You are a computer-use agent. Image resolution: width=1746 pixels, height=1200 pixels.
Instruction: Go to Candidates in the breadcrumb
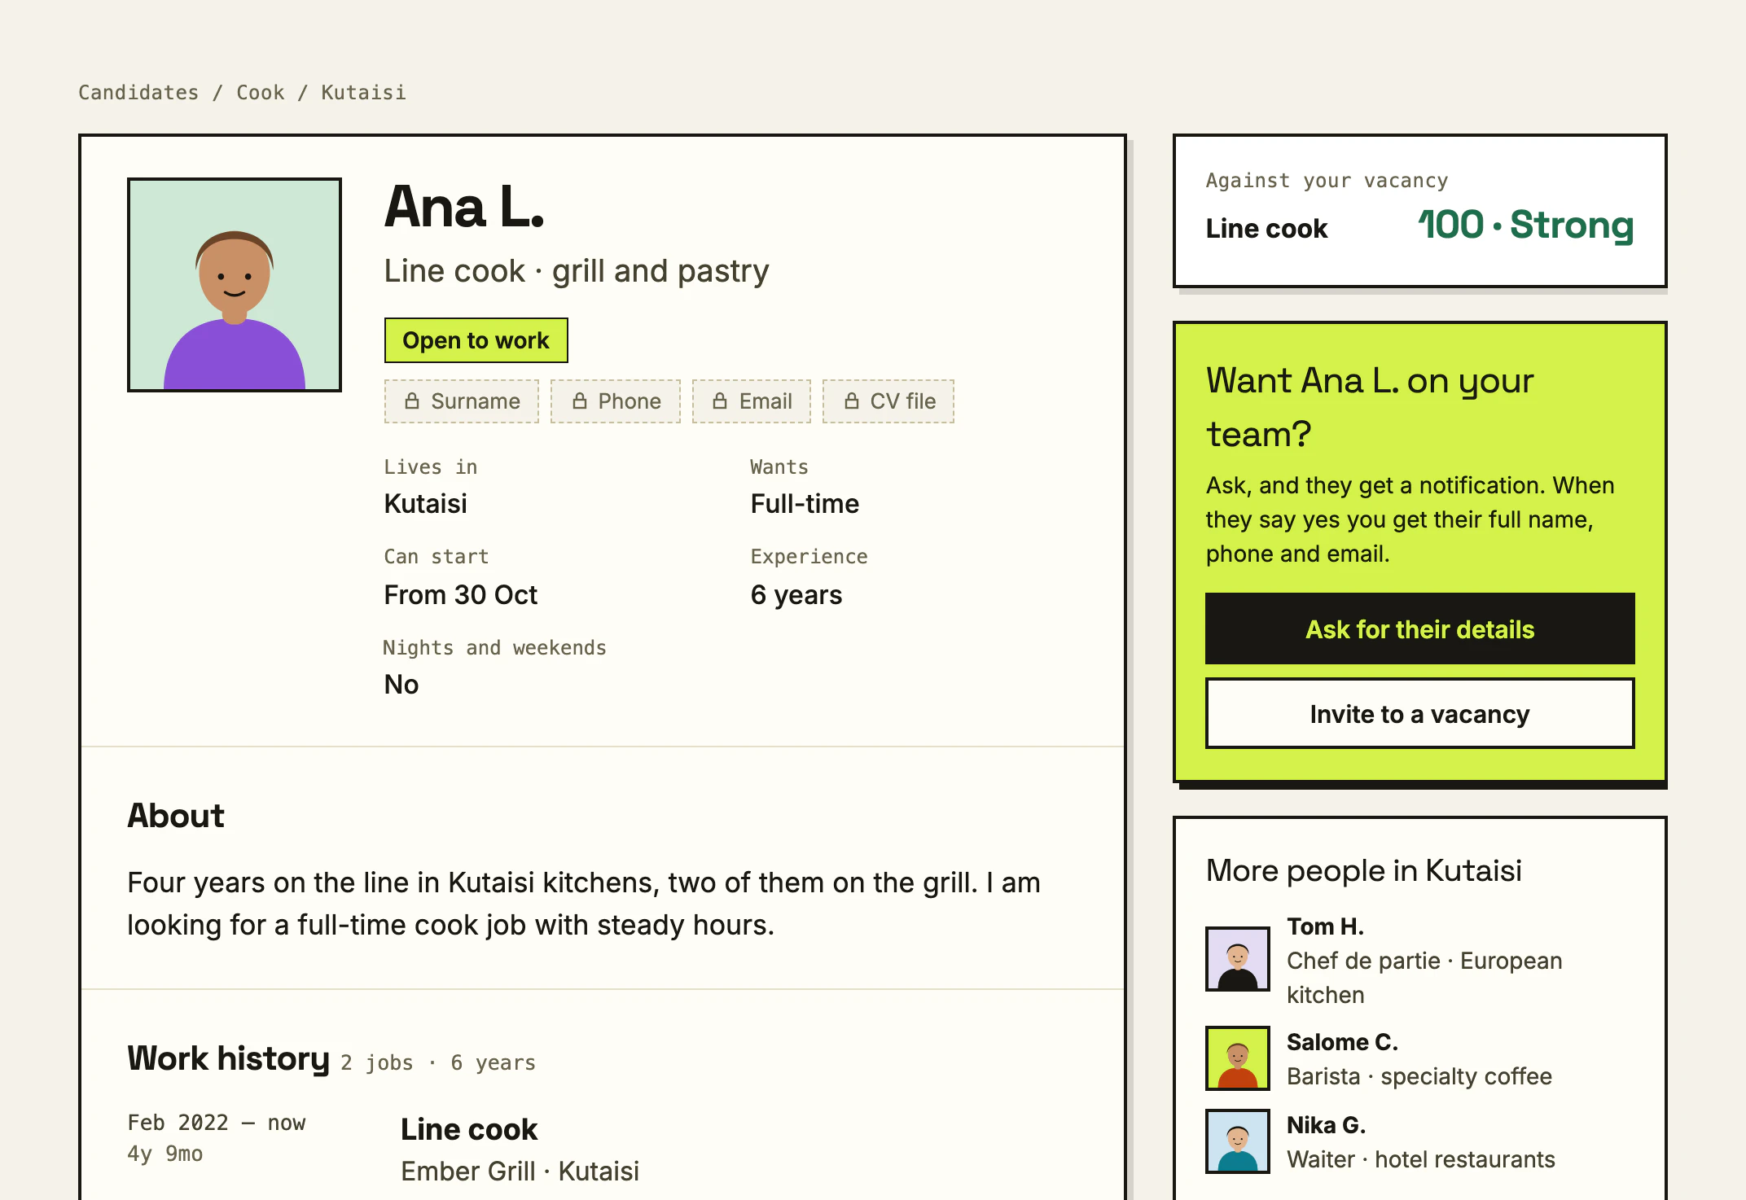tap(138, 93)
